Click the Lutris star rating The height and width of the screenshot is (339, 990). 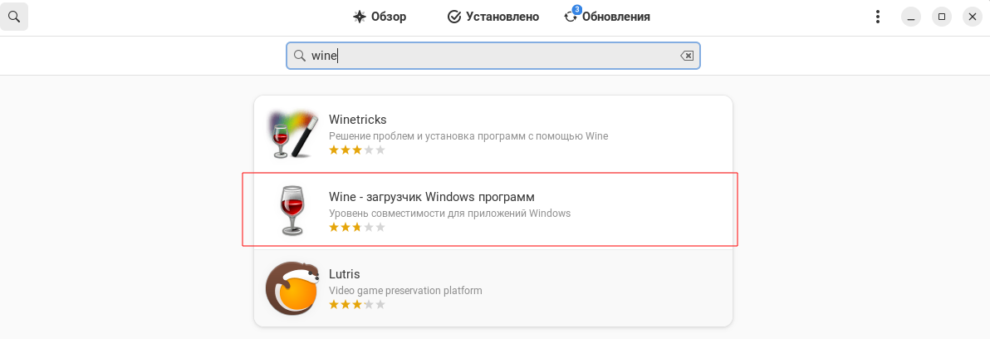tap(357, 305)
